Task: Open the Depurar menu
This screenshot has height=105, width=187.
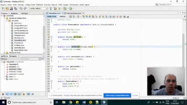Action: (54, 5)
